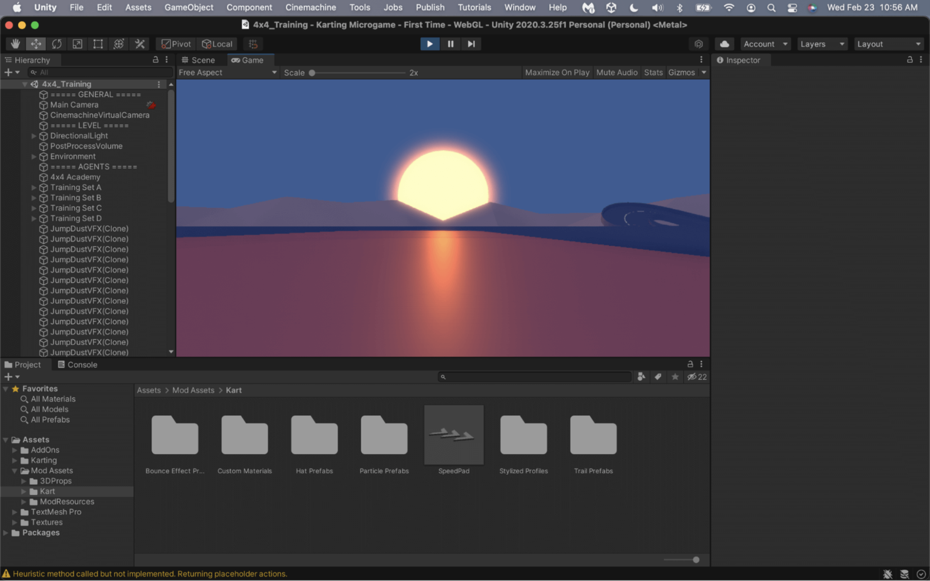Expand the Training Set A hierarchy item
Screen dimensions: 930x581
click(33, 187)
